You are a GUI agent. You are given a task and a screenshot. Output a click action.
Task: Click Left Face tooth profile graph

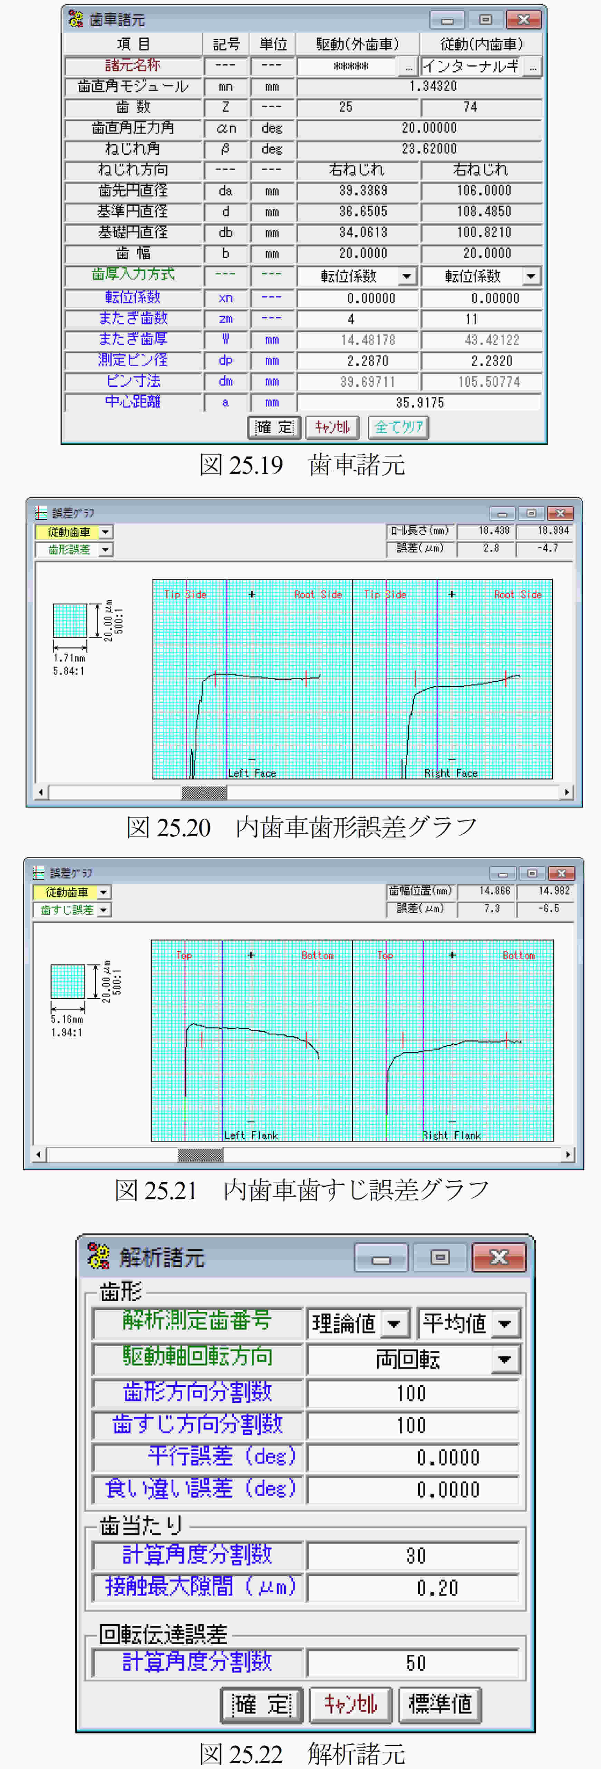(252, 679)
